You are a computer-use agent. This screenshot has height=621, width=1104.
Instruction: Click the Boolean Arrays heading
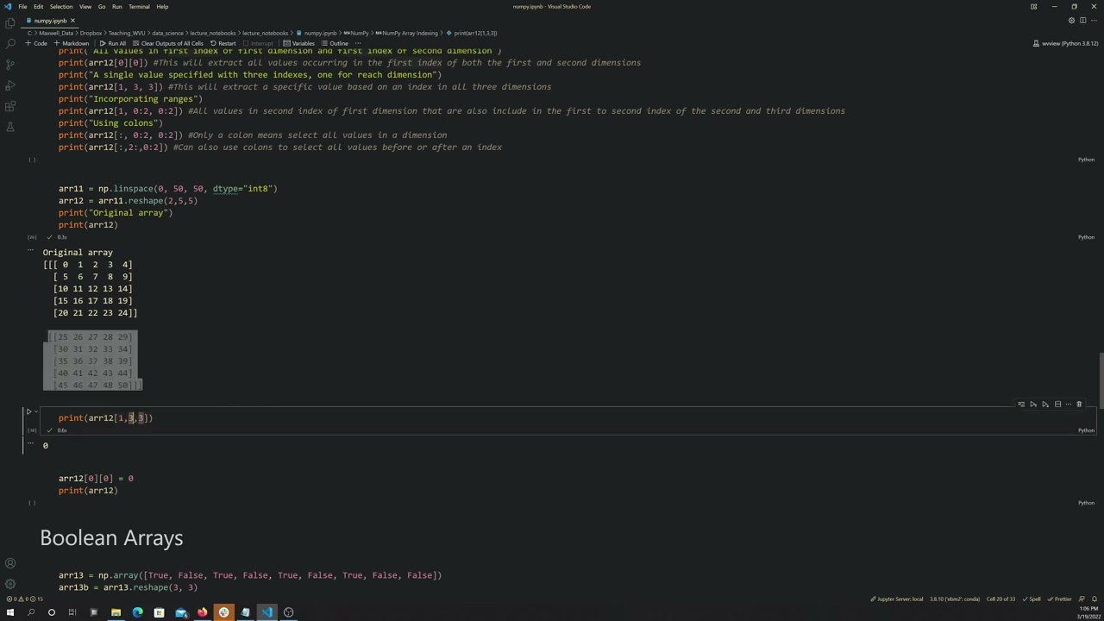[x=111, y=537]
